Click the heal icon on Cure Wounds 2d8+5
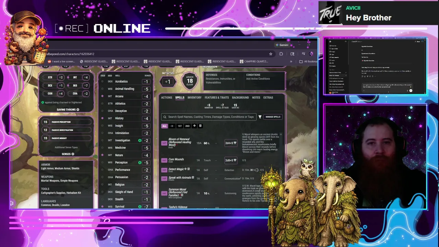 (235, 161)
